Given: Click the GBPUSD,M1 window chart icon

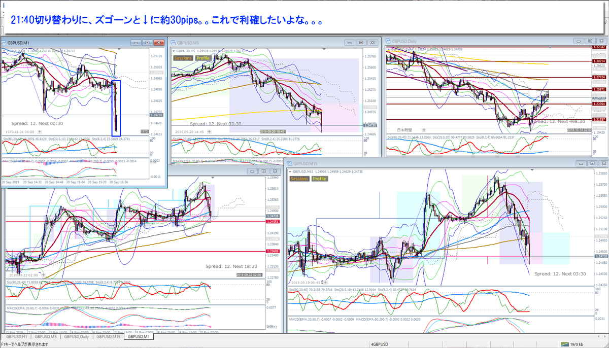Looking at the screenshot, I should tap(4, 43).
